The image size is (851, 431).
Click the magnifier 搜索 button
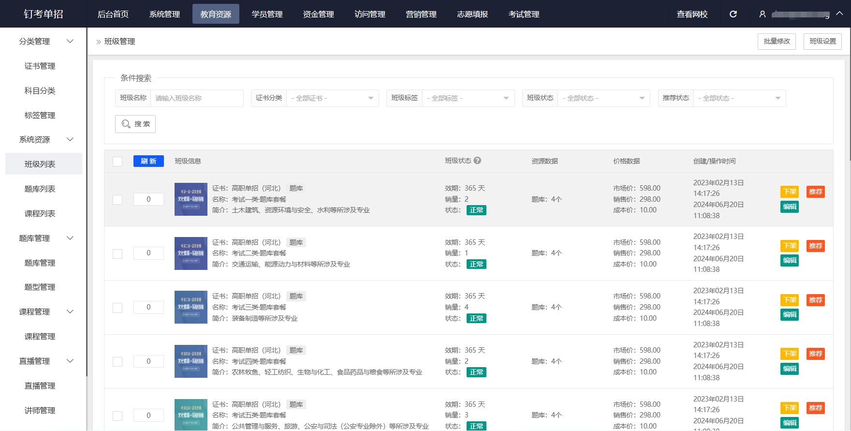(x=135, y=124)
